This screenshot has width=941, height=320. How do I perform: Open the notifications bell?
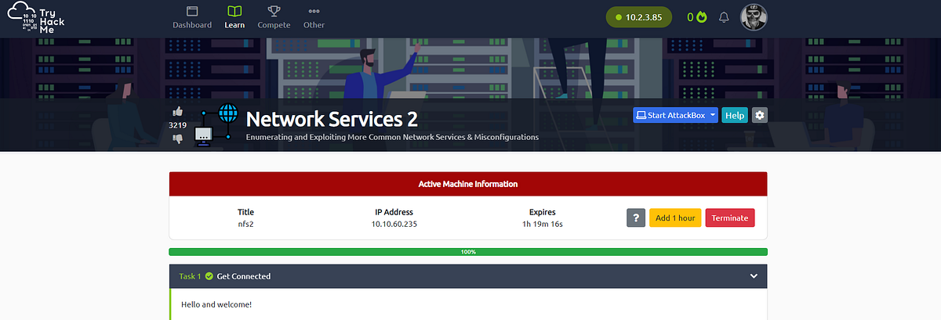(724, 16)
